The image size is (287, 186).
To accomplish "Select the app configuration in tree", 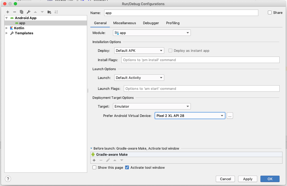I will [46, 23].
